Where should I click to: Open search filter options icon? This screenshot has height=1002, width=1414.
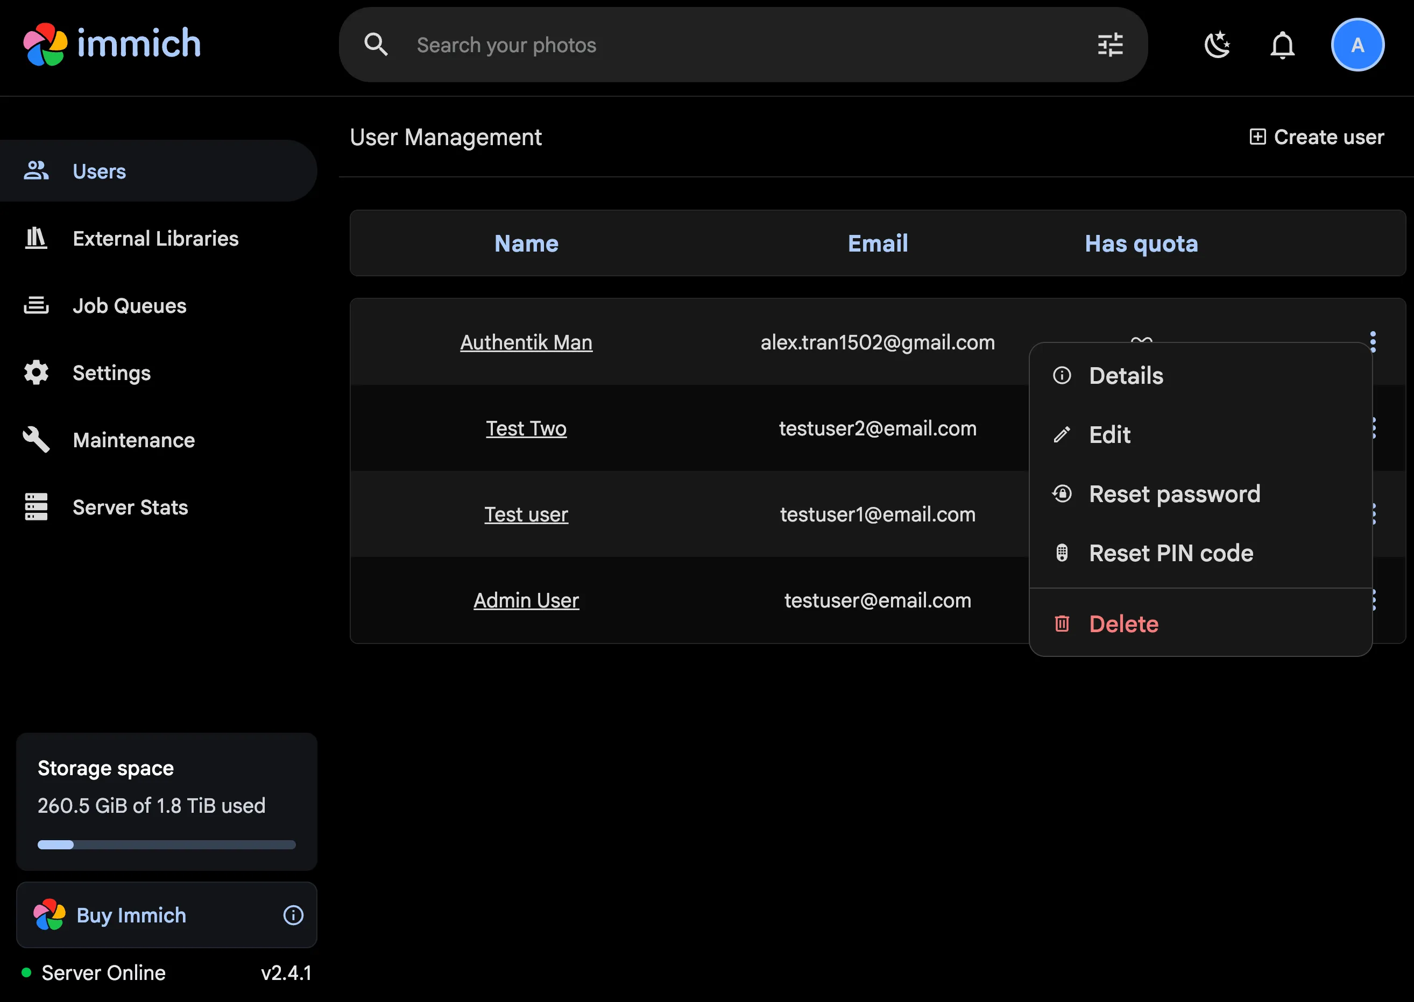click(1109, 45)
